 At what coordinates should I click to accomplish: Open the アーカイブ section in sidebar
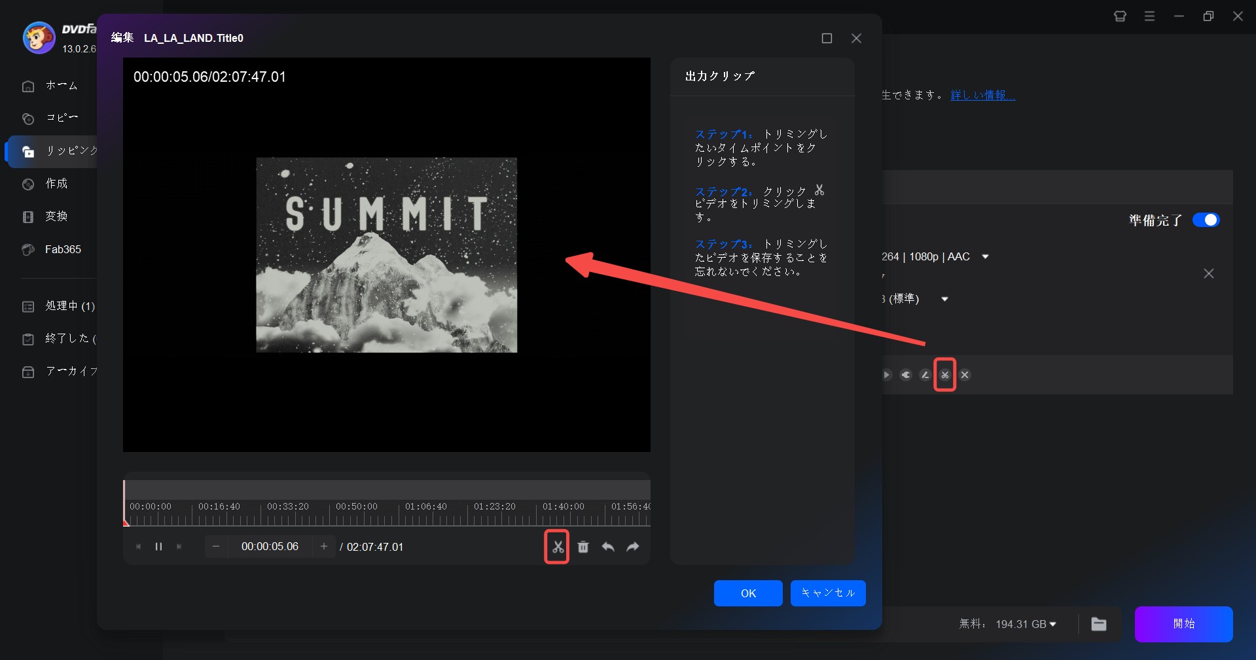coord(59,372)
